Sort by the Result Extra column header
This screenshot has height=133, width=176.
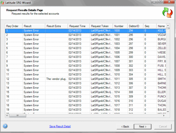point(57,26)
